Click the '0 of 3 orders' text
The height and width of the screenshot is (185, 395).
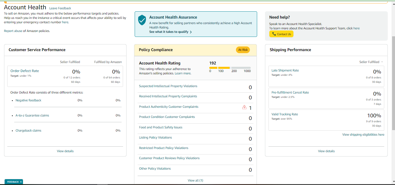point(374,100)
